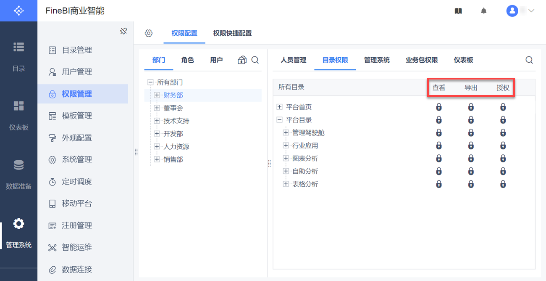Switch to the 角色 tab
The width and height of the screenshot is (546, 281).
(x=187, y=60)
